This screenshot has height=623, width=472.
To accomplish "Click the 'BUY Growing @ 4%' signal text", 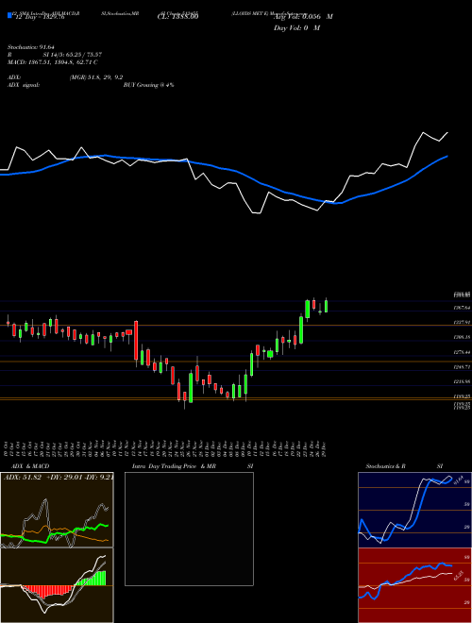I will tap(148, 85).
